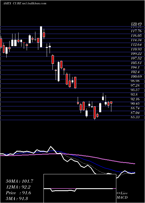145x203 pixels.
Task: Click the 98.98 price axis label
Action: (135, 81)
